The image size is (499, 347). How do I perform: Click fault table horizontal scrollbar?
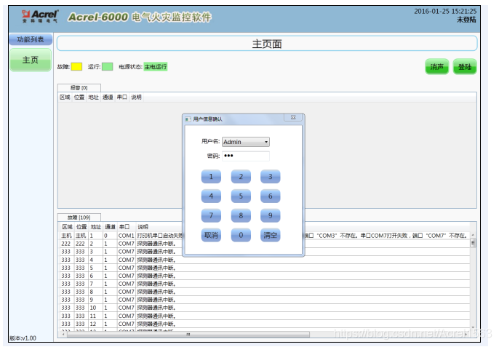(188, 334)
